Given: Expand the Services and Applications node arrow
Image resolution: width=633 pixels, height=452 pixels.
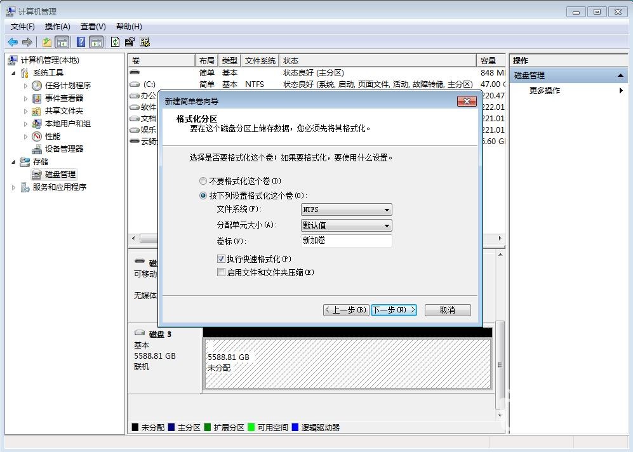Looking at the screenshot, I should point(14,187).
